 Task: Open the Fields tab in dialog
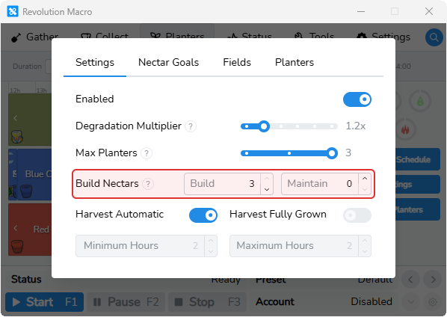click(x=237, y=63)
